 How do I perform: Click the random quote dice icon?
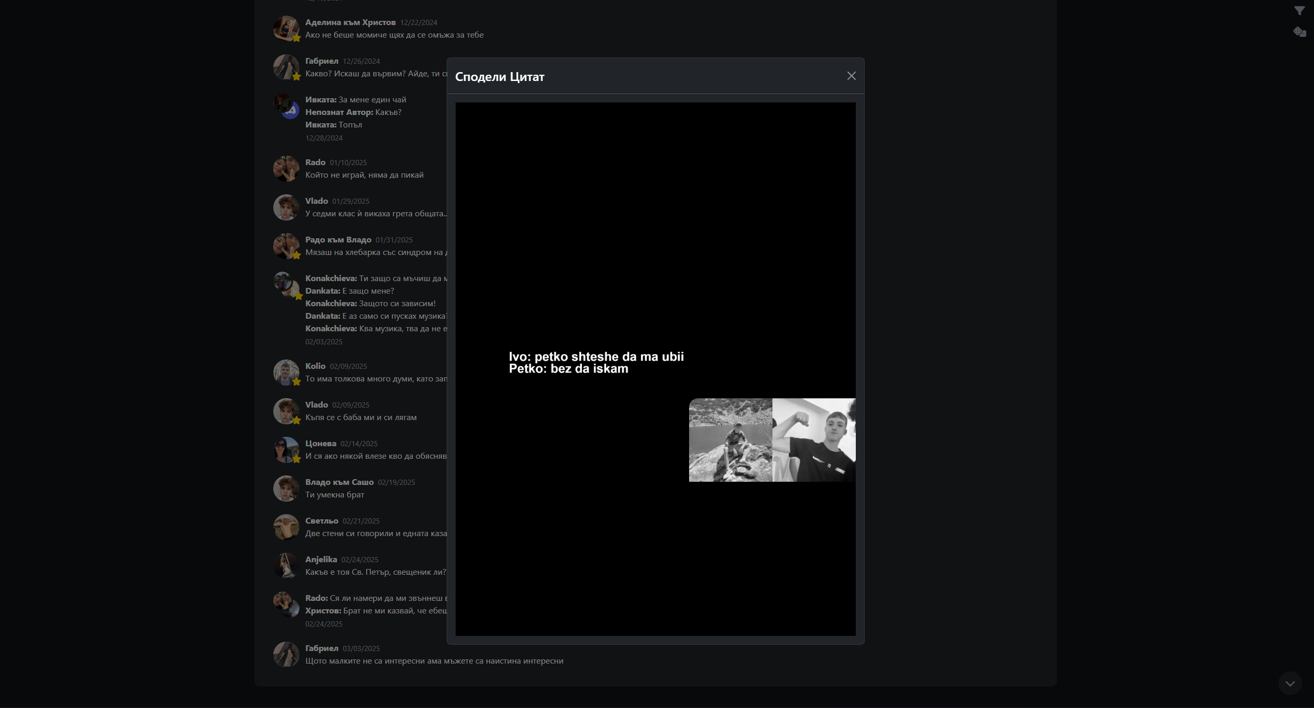[1299, 32]
